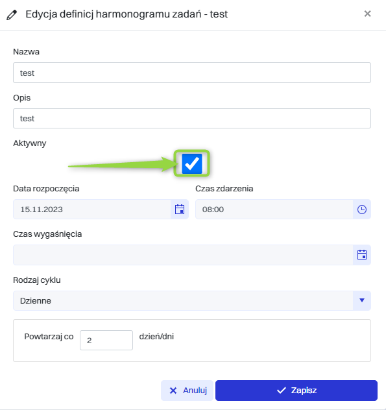Image resolution: width=386 pixels, height=410 pixels.
Task: Focus the Opis text field
Action: tap(192, 119)
